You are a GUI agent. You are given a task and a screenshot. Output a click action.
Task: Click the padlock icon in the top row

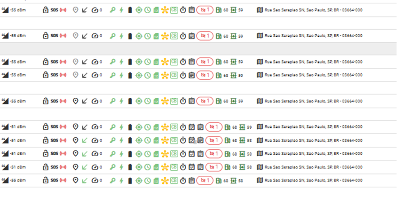46,9
